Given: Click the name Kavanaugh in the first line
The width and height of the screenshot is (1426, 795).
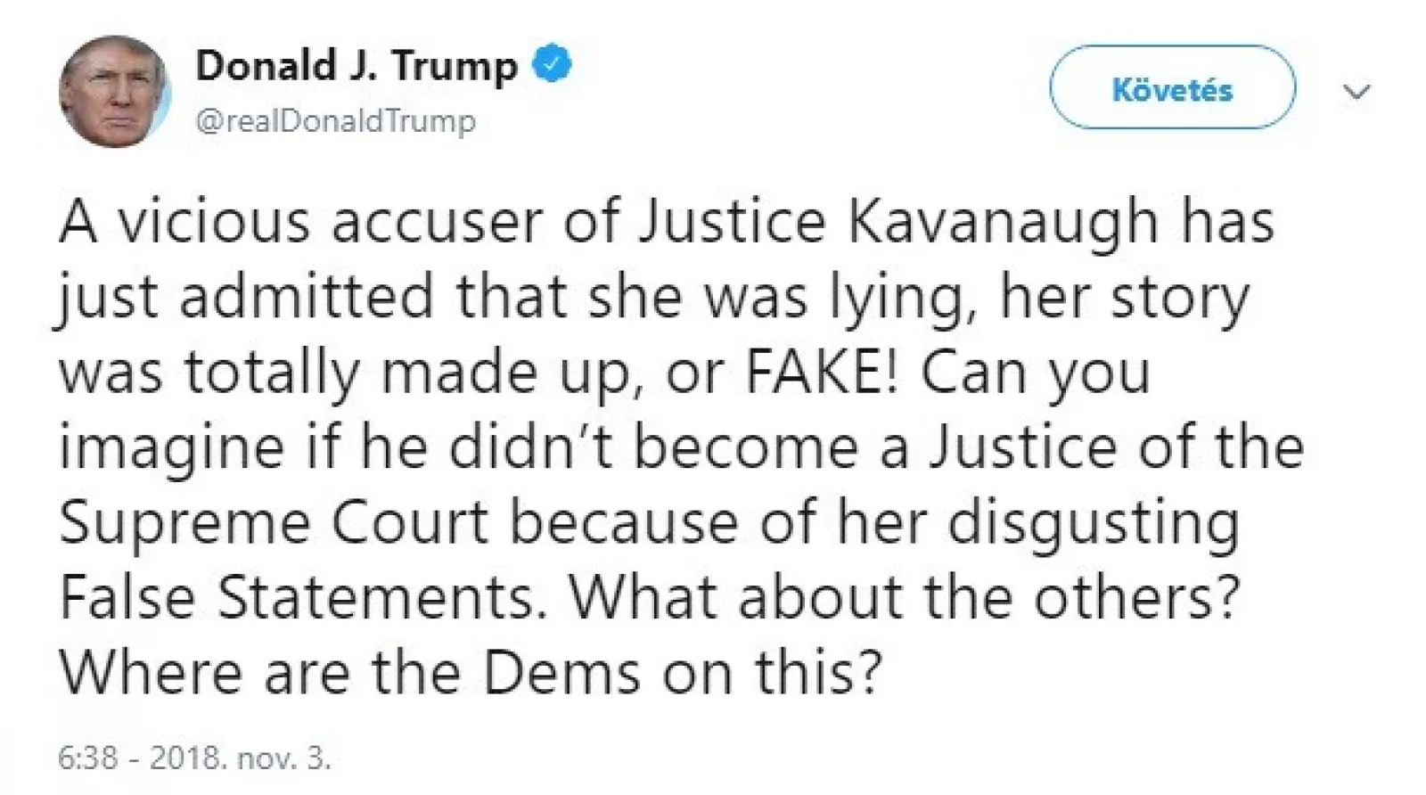Looking at the screenshot, I should pyautogui.click(x=1002, y=222).
